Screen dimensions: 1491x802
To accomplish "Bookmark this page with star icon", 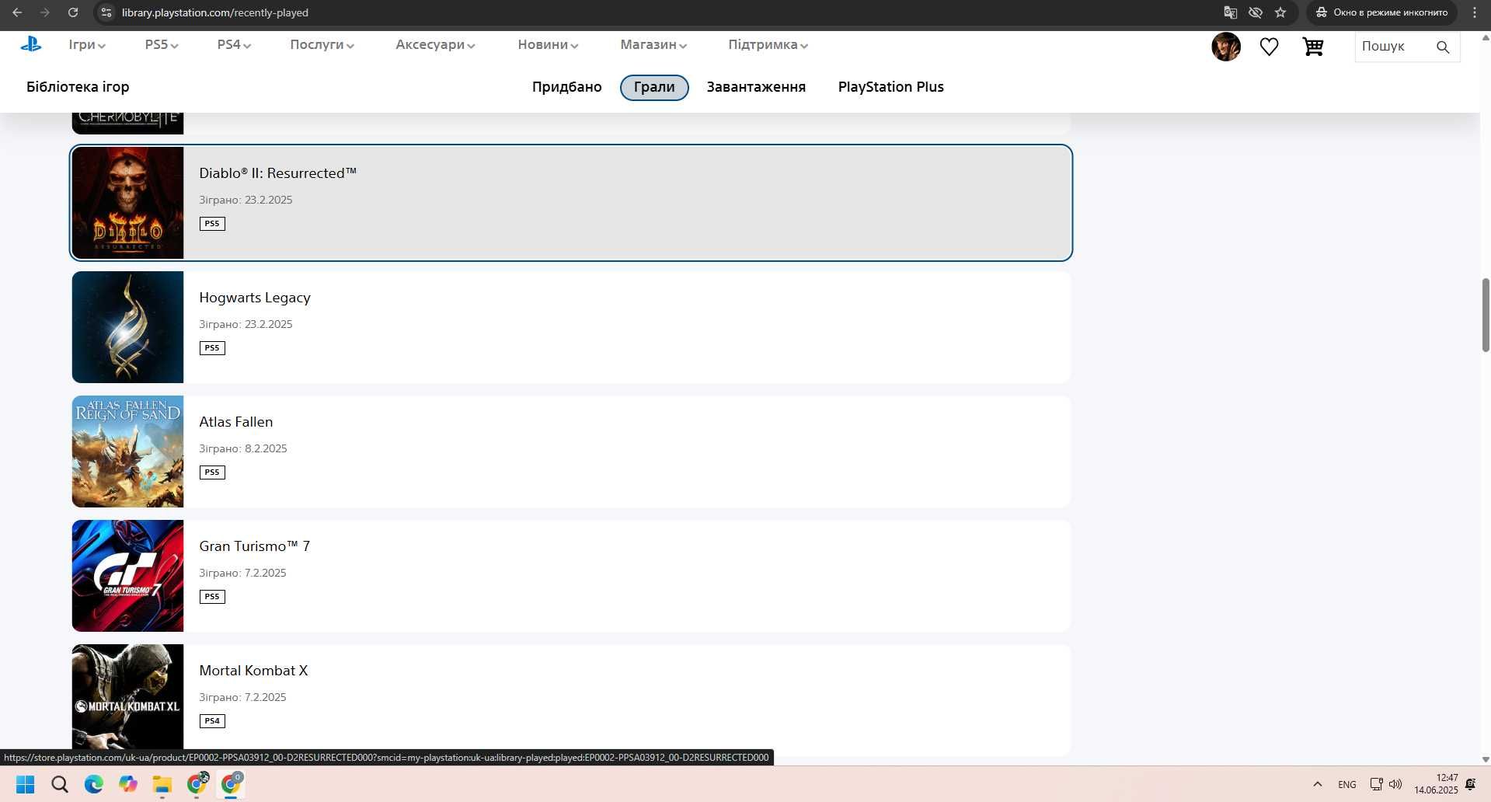I will pos(1280,12).
